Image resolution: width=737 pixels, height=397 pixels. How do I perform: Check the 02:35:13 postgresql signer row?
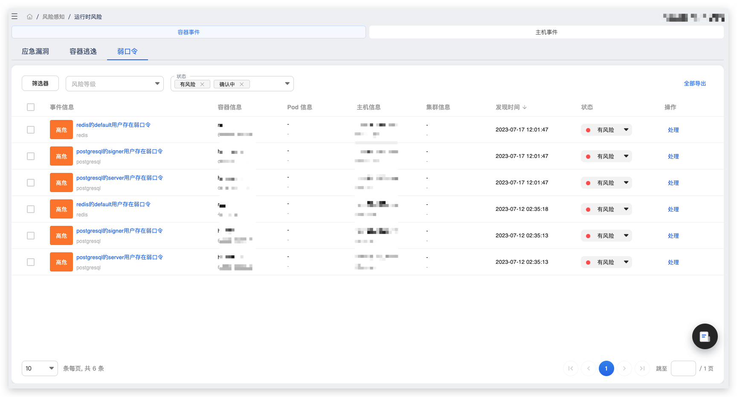[x=31, y=236]
